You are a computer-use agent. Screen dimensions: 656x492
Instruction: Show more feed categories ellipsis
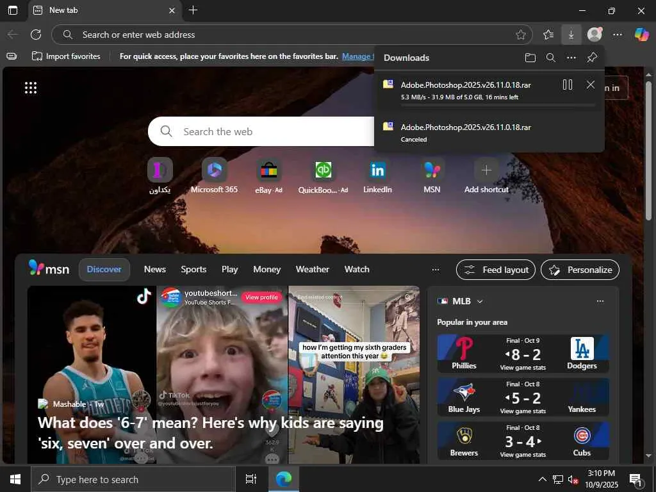tap(436, 270)
